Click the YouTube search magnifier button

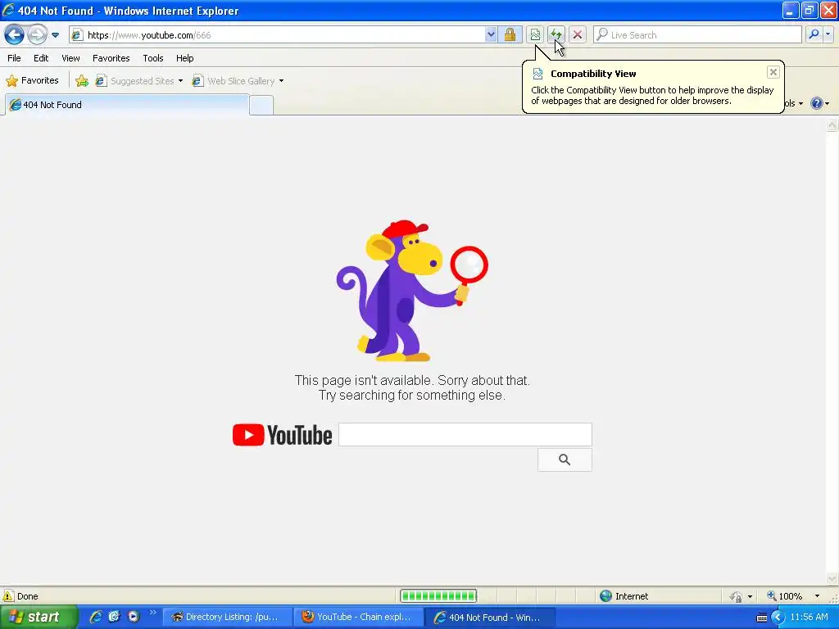(x=565, y=460)
